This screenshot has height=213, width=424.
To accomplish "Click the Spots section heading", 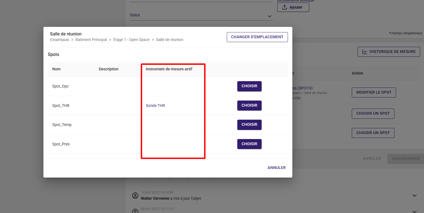I will 53,55.
